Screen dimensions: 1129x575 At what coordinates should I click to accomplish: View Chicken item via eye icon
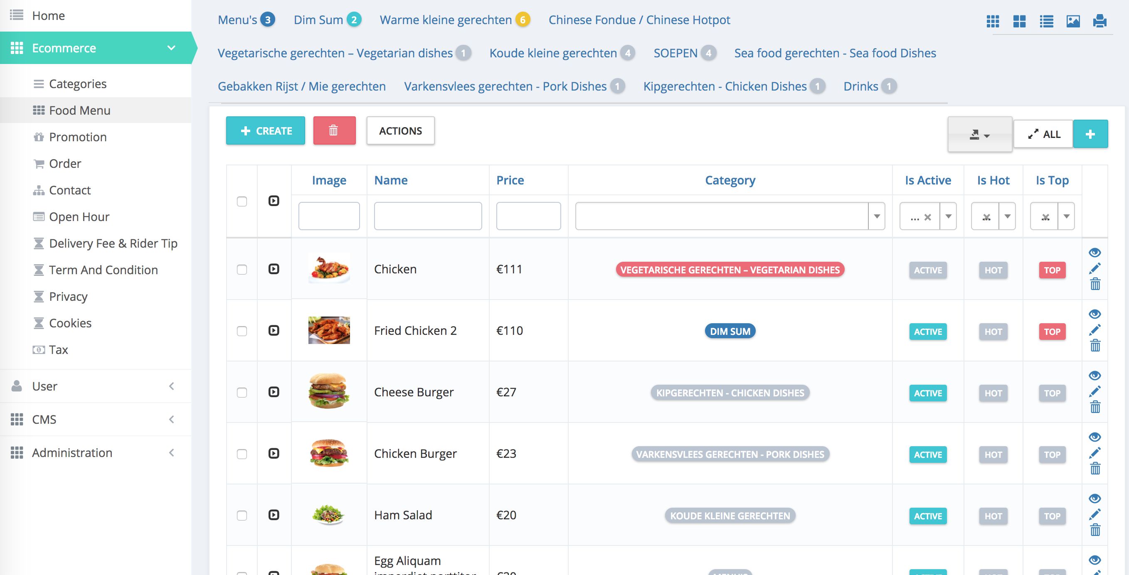[x=1094, y=252]
